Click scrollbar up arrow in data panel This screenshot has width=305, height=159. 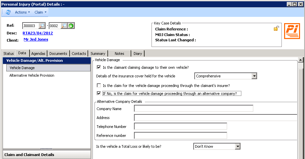(x=301, y=60)
